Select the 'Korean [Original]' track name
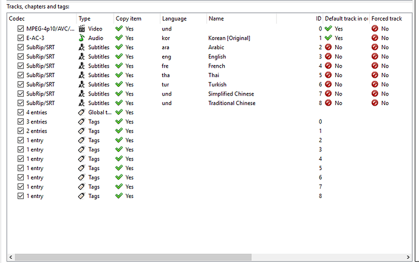Viewport: 419px width, 263px height. pyautogui.click(x=230, y=38)
